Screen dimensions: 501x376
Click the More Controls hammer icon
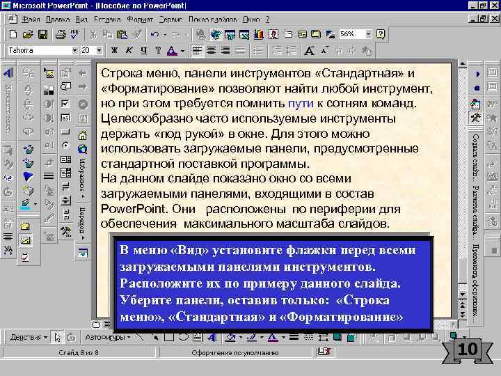tap(65, 231)
